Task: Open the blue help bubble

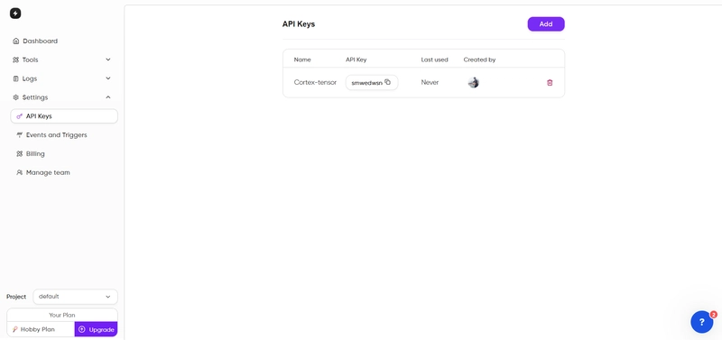Action: point(702,322)
